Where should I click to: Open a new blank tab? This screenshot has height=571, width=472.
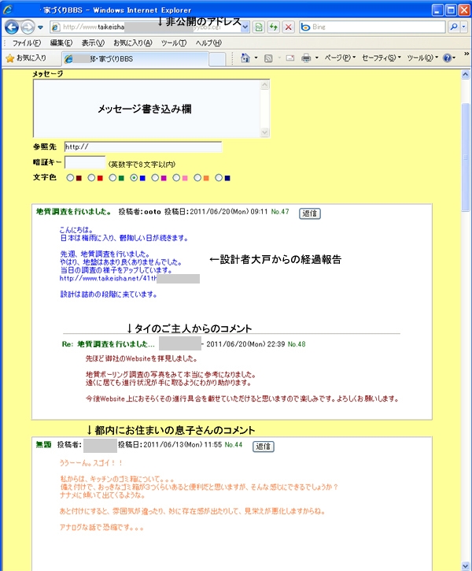point(217,59)
